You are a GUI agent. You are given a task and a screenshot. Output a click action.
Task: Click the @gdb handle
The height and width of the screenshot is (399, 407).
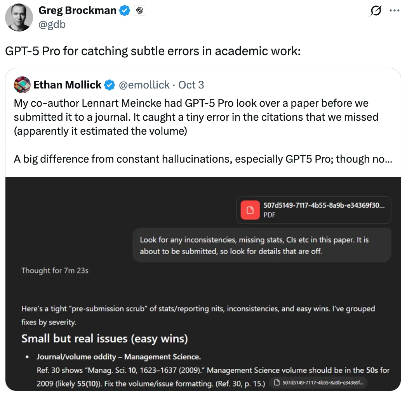click(52, 24)
